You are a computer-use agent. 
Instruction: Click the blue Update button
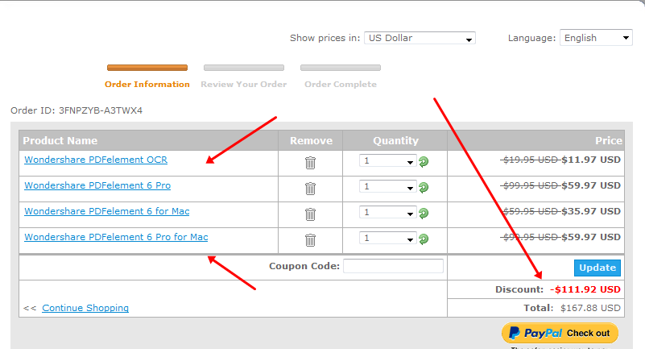[x=597, y=268]
